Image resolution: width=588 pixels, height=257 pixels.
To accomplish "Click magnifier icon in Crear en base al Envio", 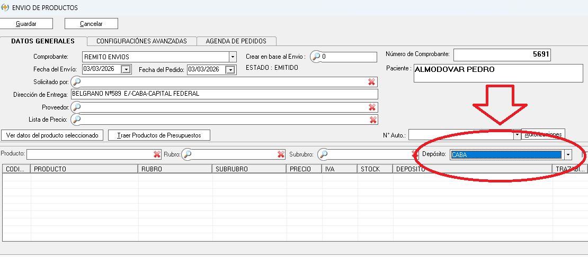I will click(316, 57).
